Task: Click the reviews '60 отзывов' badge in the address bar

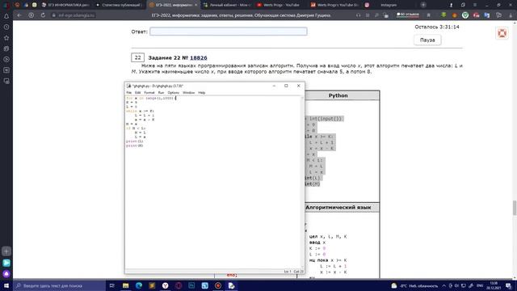Action: tap(408, 15)
